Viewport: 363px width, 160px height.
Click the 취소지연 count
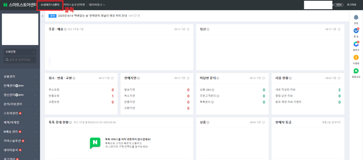(x=188, y=96)
